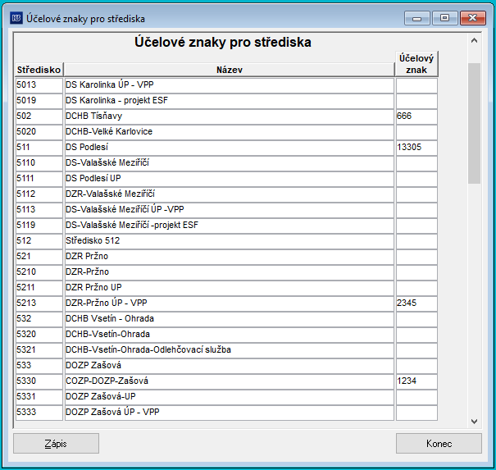Select the Účelový znak field with 13305
Screen dimensions: 496x470
point(416,148)
